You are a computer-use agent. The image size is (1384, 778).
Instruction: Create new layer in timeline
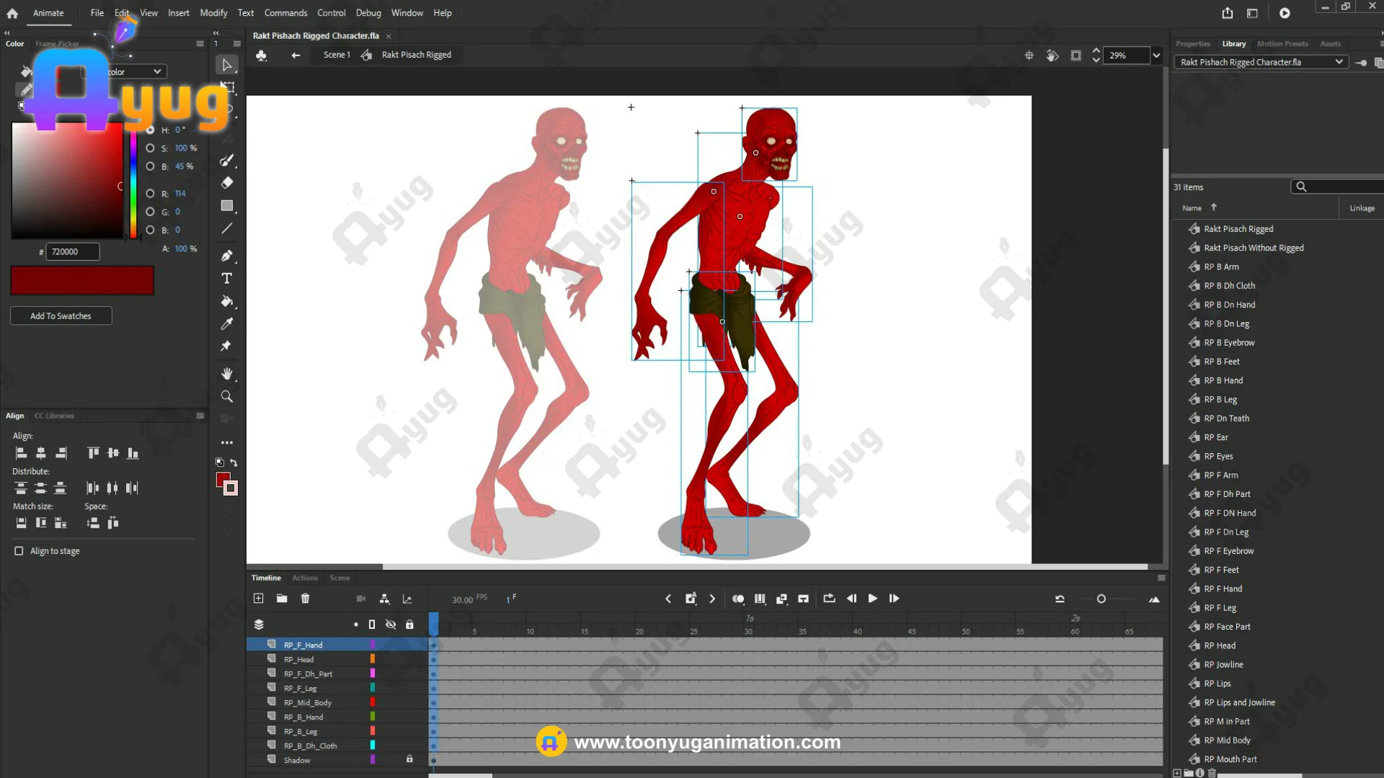(x=259, y=599)
